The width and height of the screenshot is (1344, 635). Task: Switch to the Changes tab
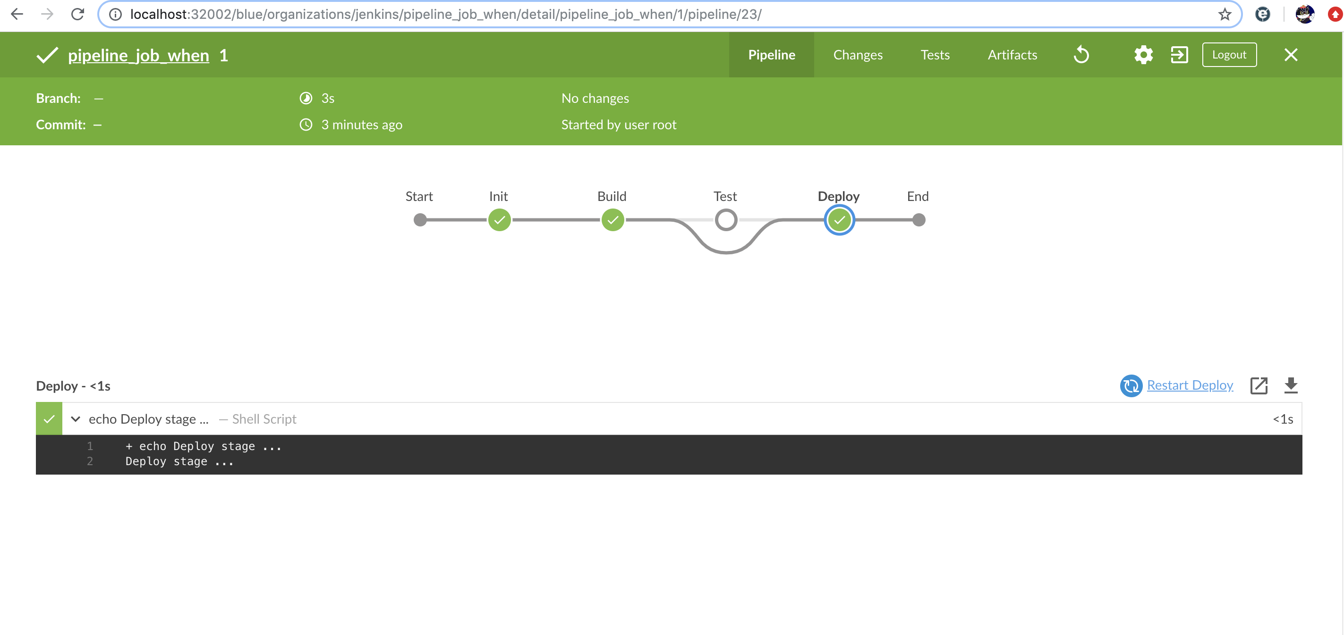[857, 55]
